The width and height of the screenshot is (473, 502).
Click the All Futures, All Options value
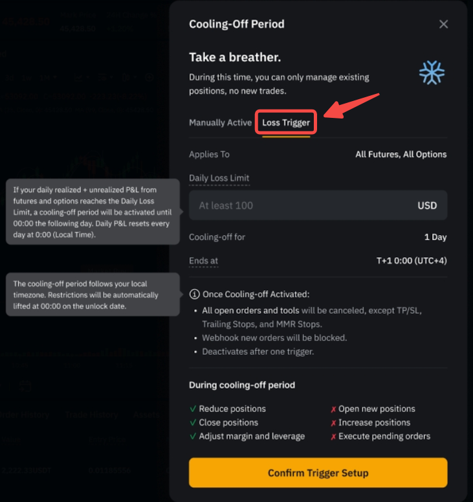(401, 154)
